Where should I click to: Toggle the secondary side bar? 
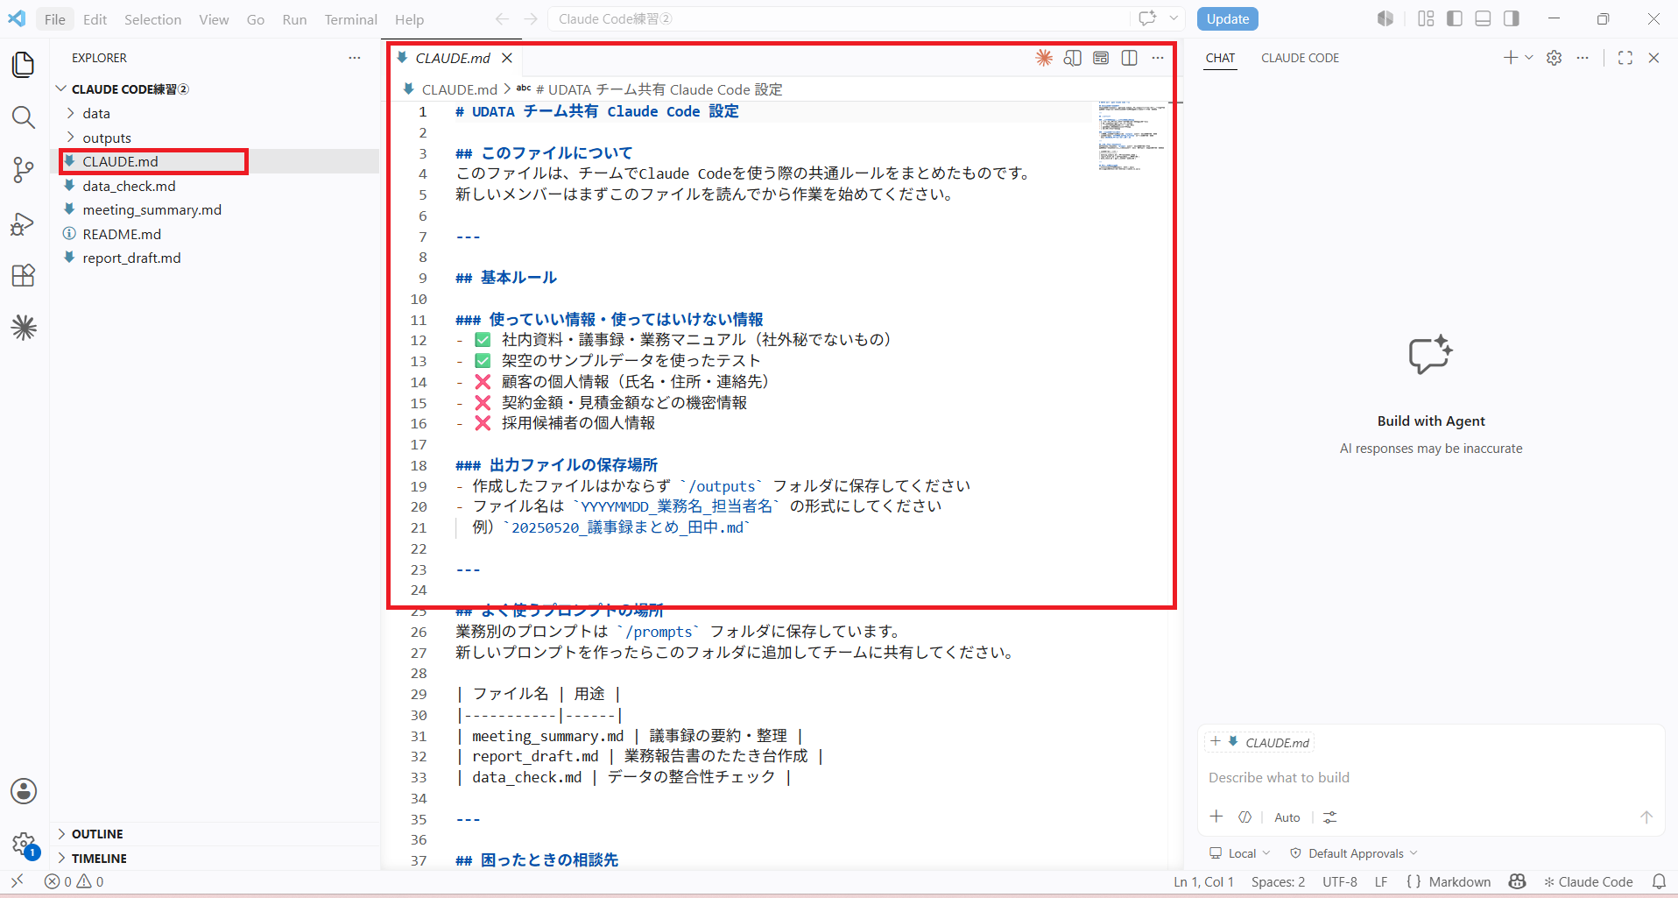pos(1512,18)
